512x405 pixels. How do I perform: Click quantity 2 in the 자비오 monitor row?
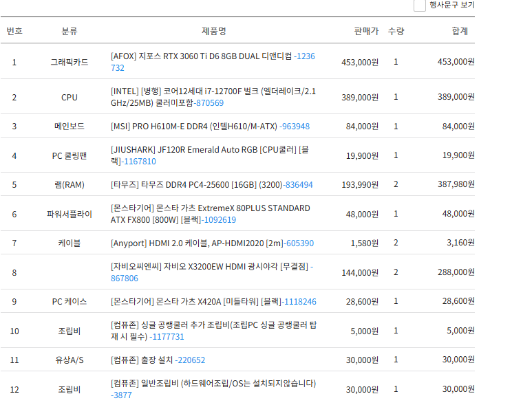(396, 272)
